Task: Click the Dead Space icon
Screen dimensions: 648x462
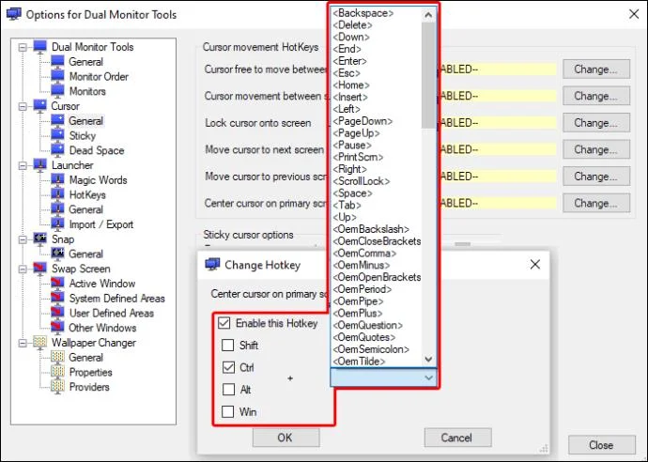Action: 57,150
